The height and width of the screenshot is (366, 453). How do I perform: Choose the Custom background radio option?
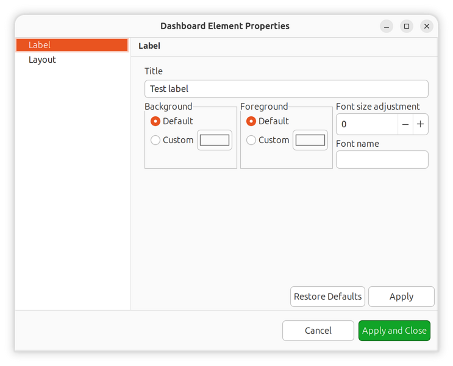coord(155,140)
